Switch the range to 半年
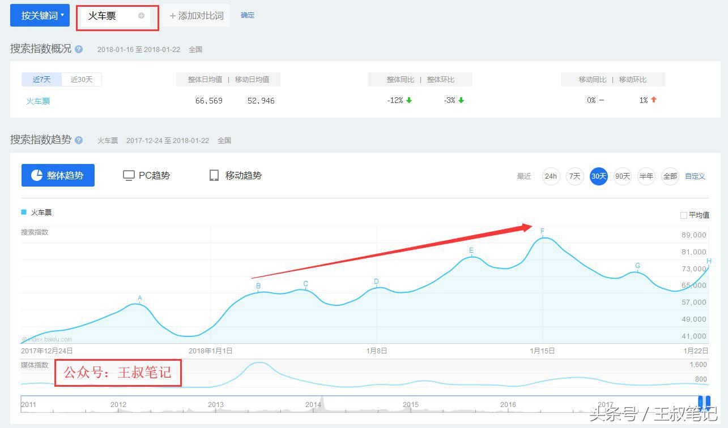The width and height of the screenshot is (728, 428). click(x=646, y=176)
